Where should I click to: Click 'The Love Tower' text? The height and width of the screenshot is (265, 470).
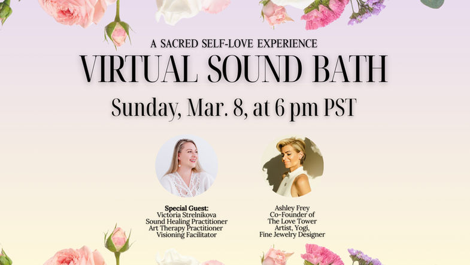pos(292,221)
